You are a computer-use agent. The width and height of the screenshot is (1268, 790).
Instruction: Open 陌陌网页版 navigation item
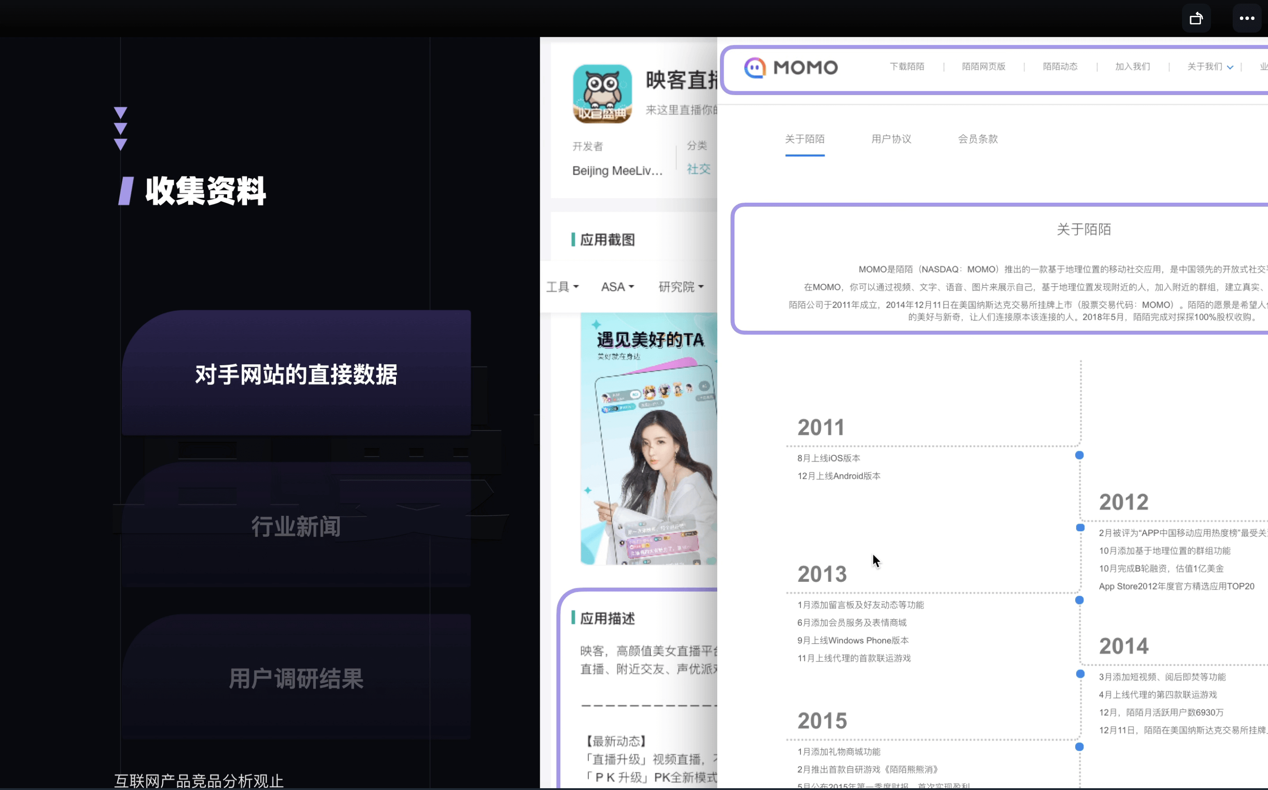tap(983, 67)
